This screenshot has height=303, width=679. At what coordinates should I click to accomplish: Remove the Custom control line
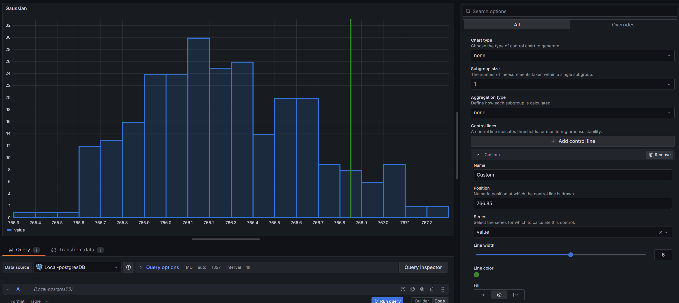coord(659,155)
